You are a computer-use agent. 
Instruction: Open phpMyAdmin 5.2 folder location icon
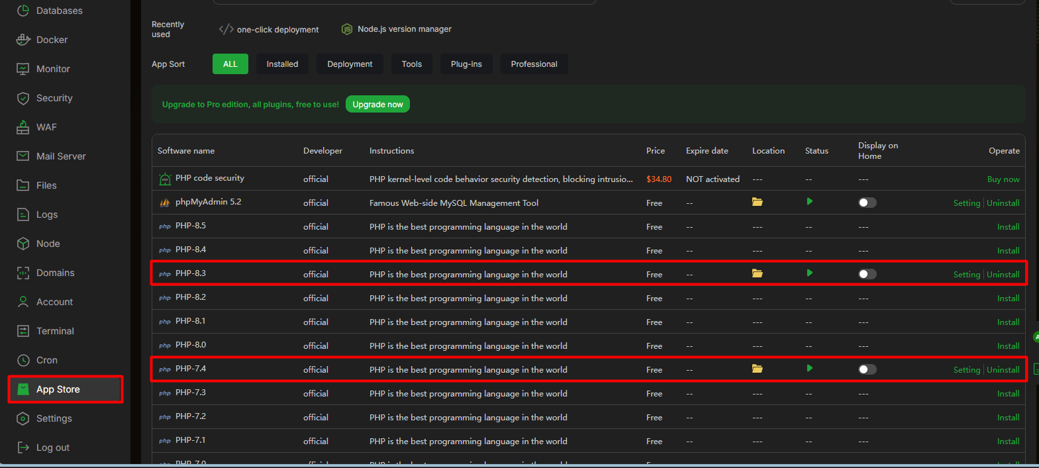coord(757,202)
